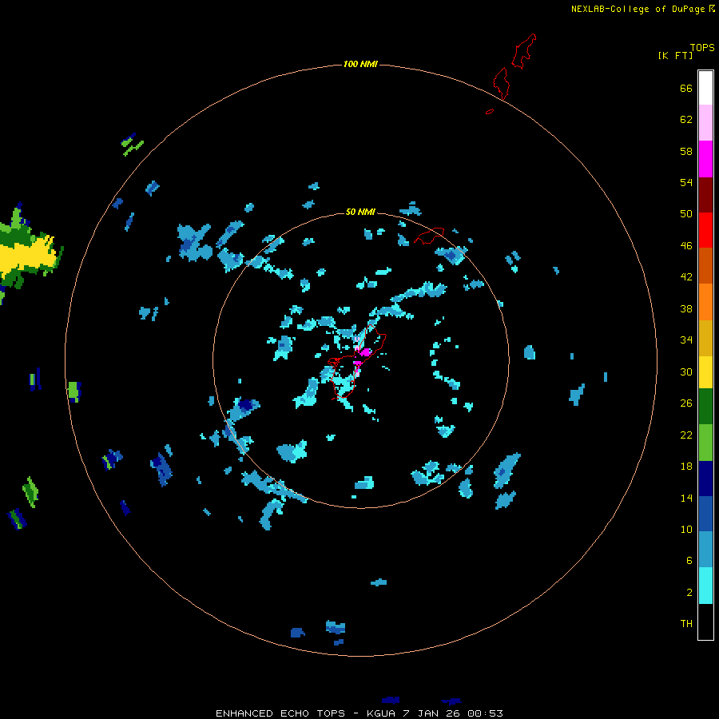Viewport: 719px width, 719px height.
Task: Click the TOPS legend heading
Action: [702, 48]
